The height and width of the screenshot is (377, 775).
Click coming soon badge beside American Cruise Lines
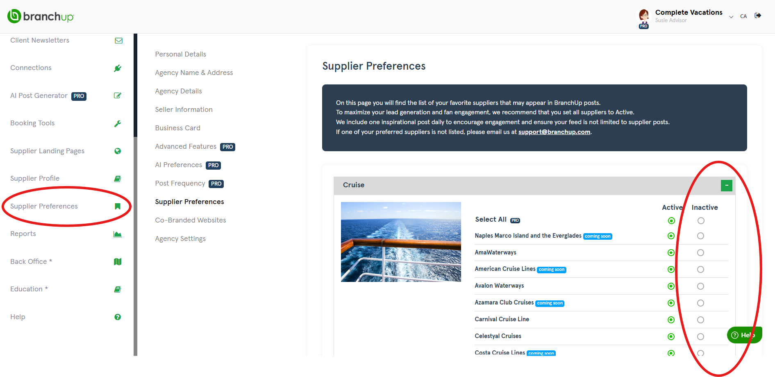click(x=552, y=270)
